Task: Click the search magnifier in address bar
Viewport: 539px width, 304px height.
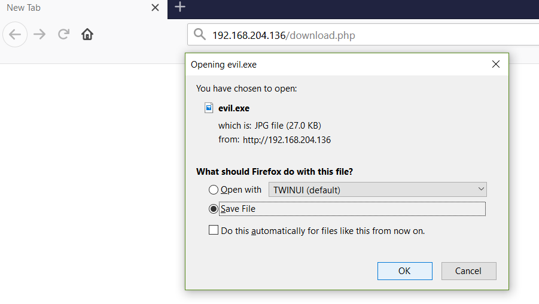Action: (x=199, y=34)
